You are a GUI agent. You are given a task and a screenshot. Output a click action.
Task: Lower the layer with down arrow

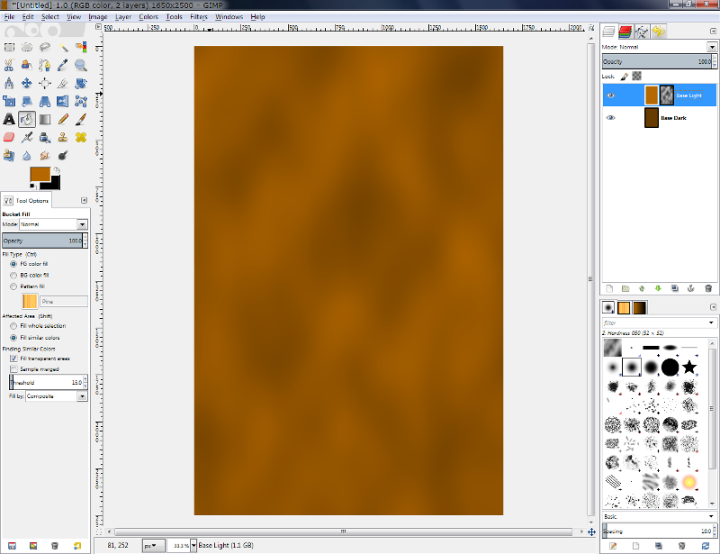coord(658,288)
